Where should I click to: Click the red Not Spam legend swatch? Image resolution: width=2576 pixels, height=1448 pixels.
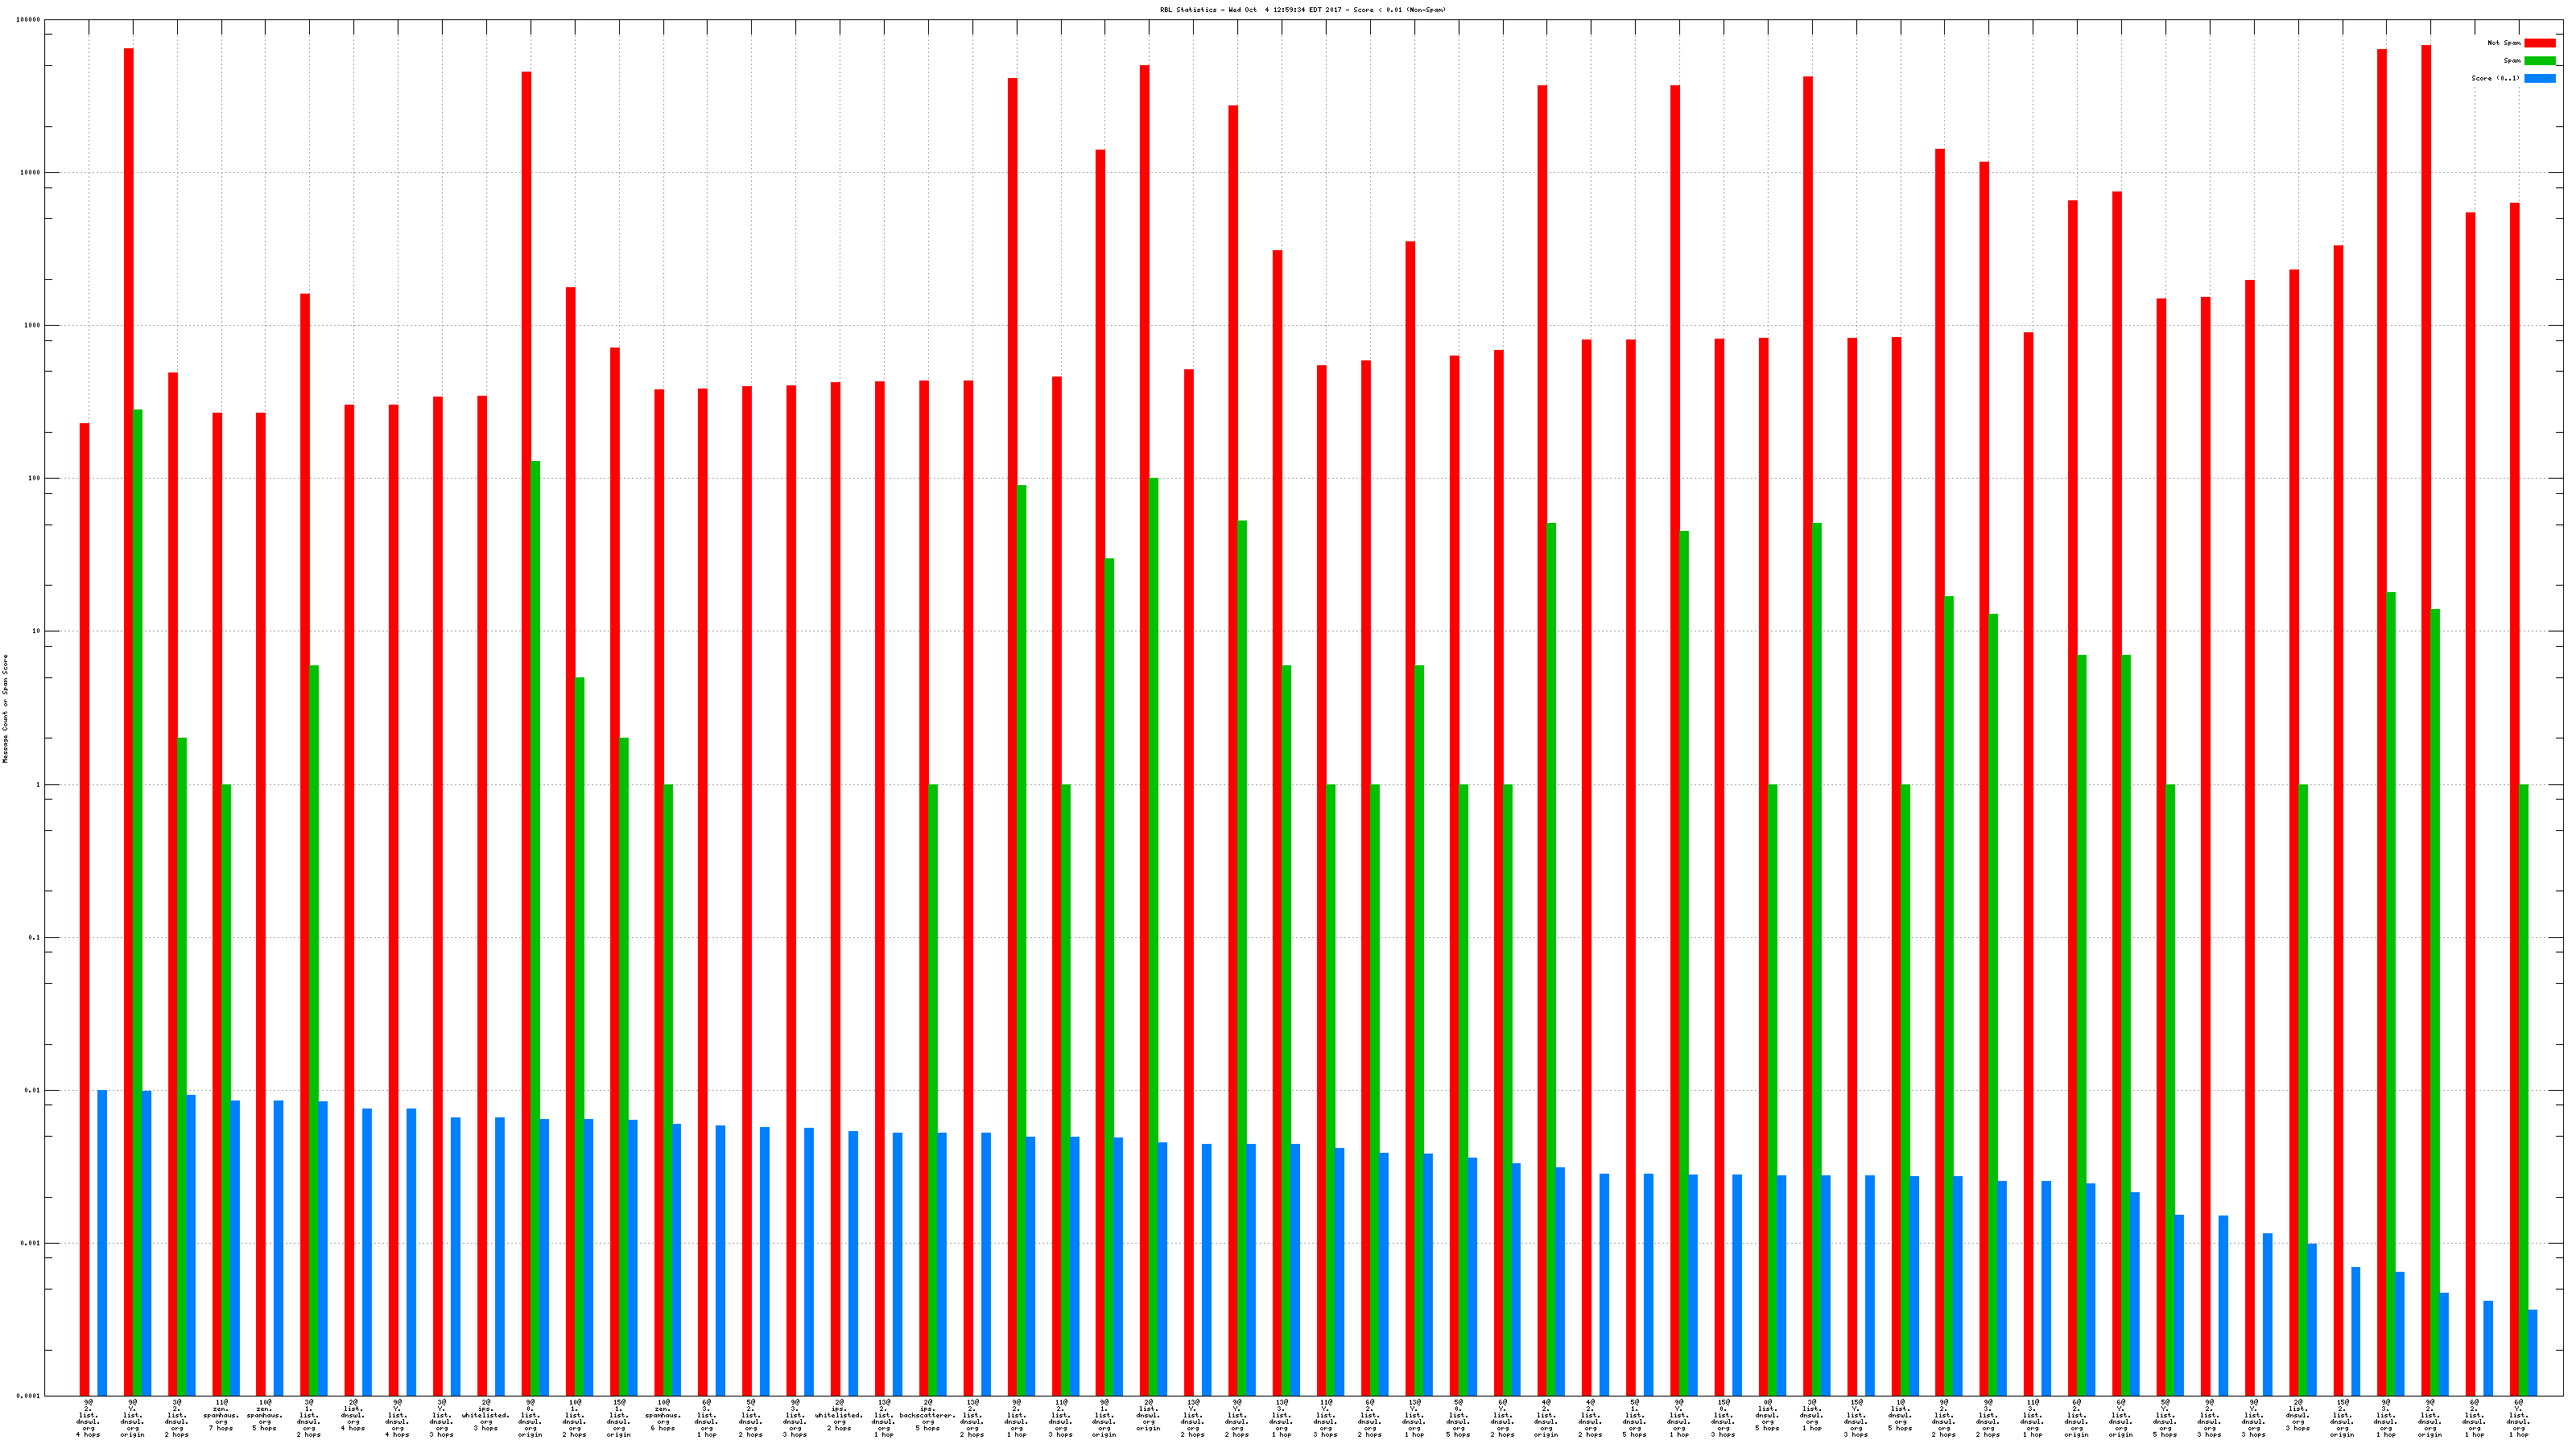click(2539, 43)
